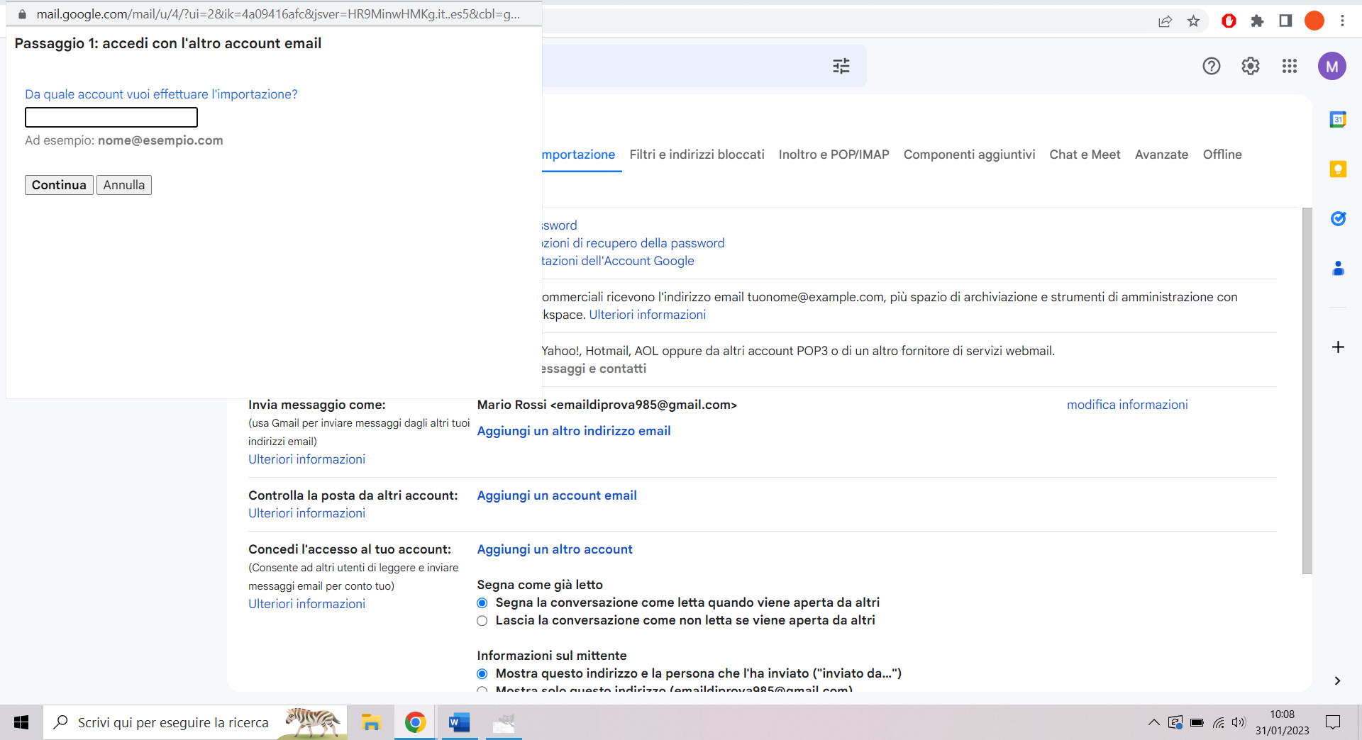1362x740 pixels.
Task: Open Google Keep from the side panel
Action: click(x=1339, y=169)
